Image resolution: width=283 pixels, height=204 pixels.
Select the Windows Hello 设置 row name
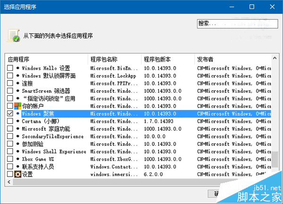pyautogui.click(x=46, y=68)
